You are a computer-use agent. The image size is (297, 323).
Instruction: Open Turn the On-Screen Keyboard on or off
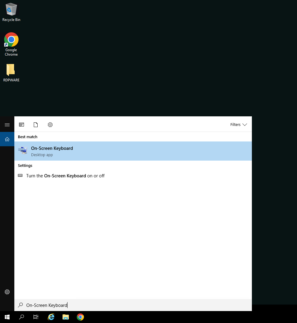[133, 176]
